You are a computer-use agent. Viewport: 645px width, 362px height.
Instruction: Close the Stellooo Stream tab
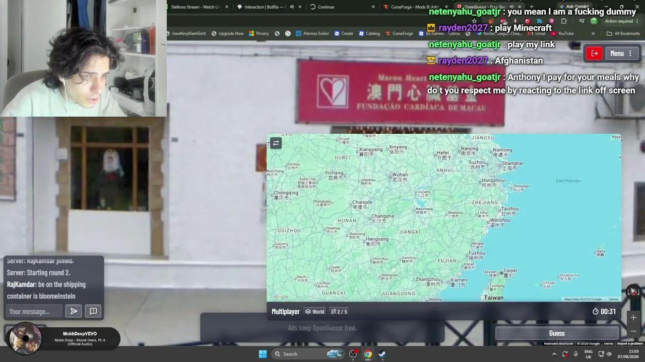[227, 7]
